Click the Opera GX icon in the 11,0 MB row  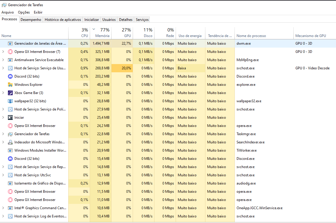click(x=10, y=200)
